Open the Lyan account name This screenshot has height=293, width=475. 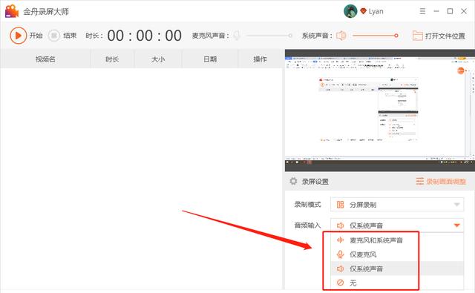[x=376, y=12]
